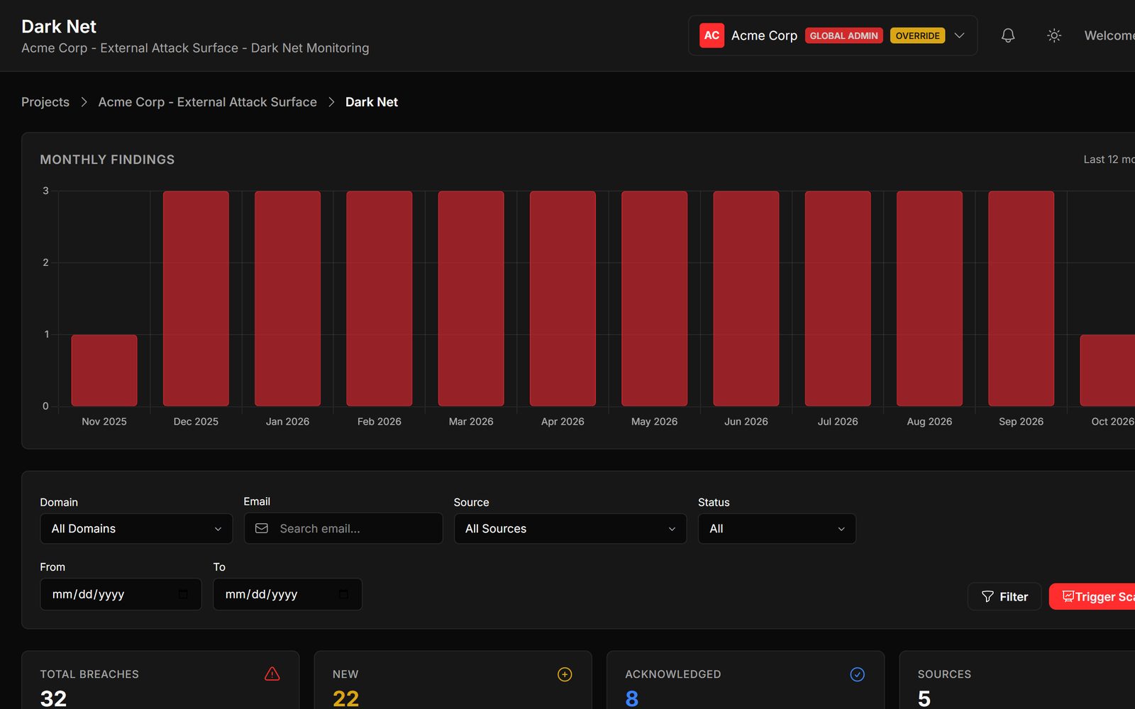Select the Apr 2026 chart bar
Screen dimensions: 1135x709
pyautogui.click(x=563, y=298)
